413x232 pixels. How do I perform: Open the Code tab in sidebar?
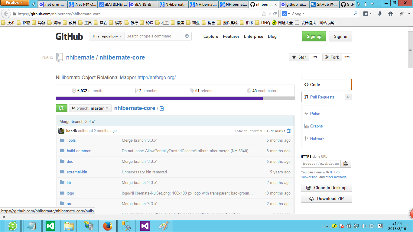point(326,85)
